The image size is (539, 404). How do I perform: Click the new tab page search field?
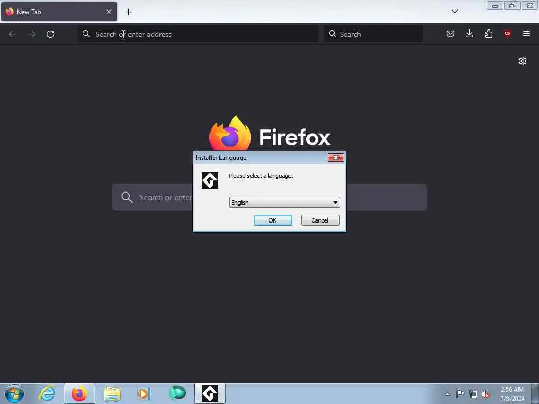point(269,197)
